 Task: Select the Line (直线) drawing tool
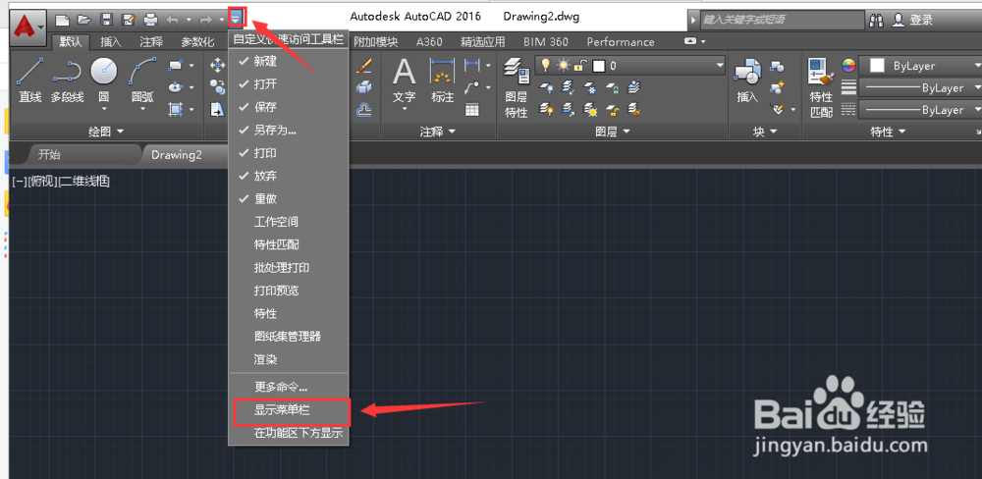click(28, 80)
